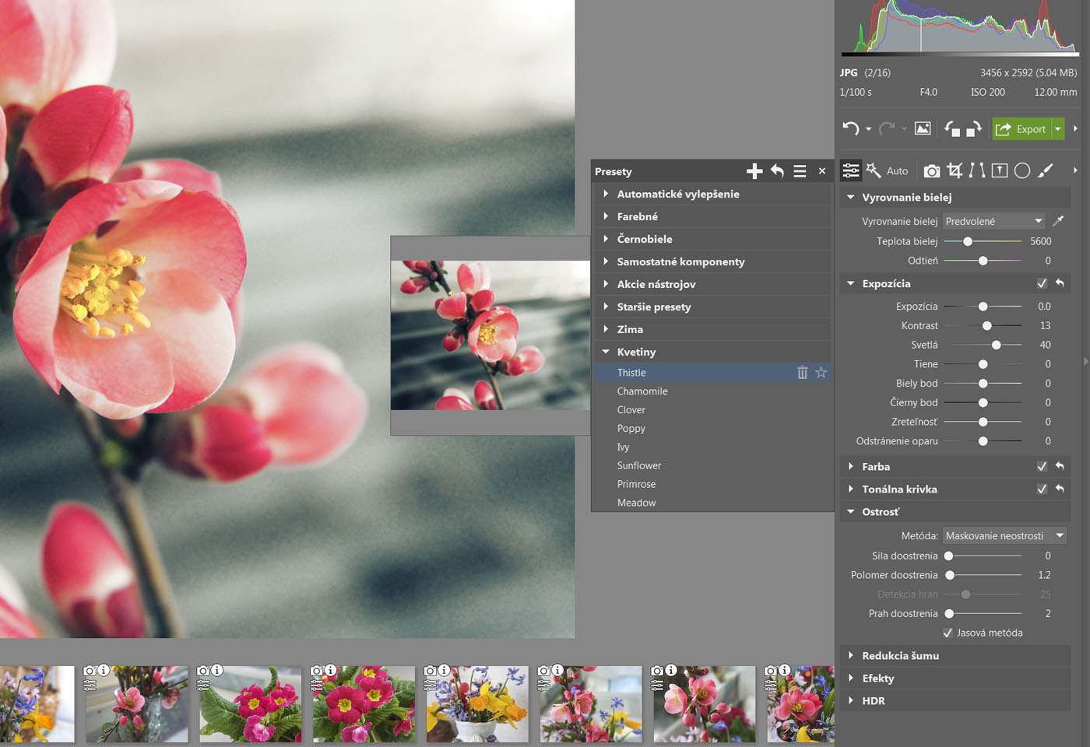Mark the Thistle preset as favorite
Viewport: 1090px width, 747px height.
[821, 373]
